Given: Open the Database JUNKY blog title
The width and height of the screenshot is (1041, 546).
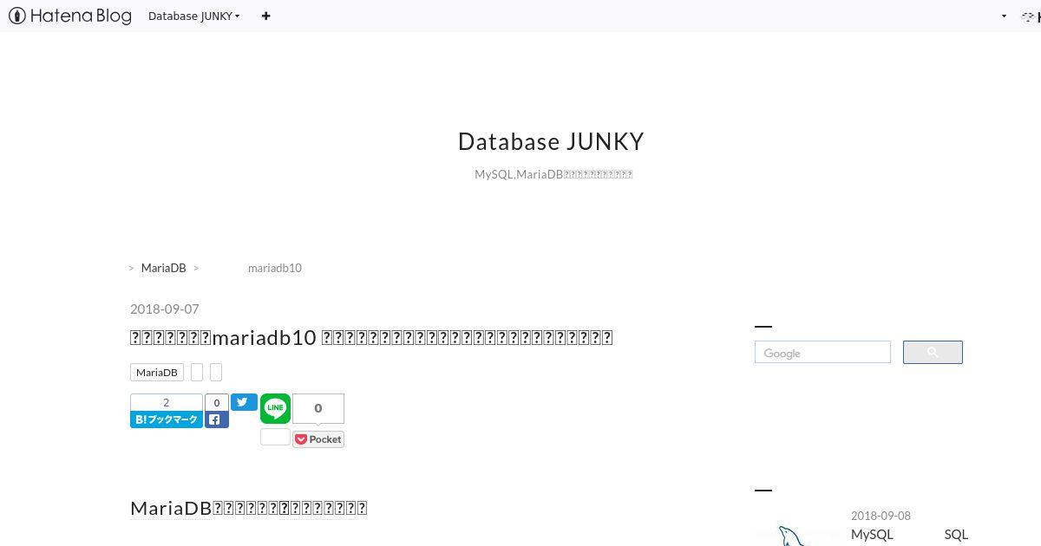Looking at the screenshot, I should [551, 141].
